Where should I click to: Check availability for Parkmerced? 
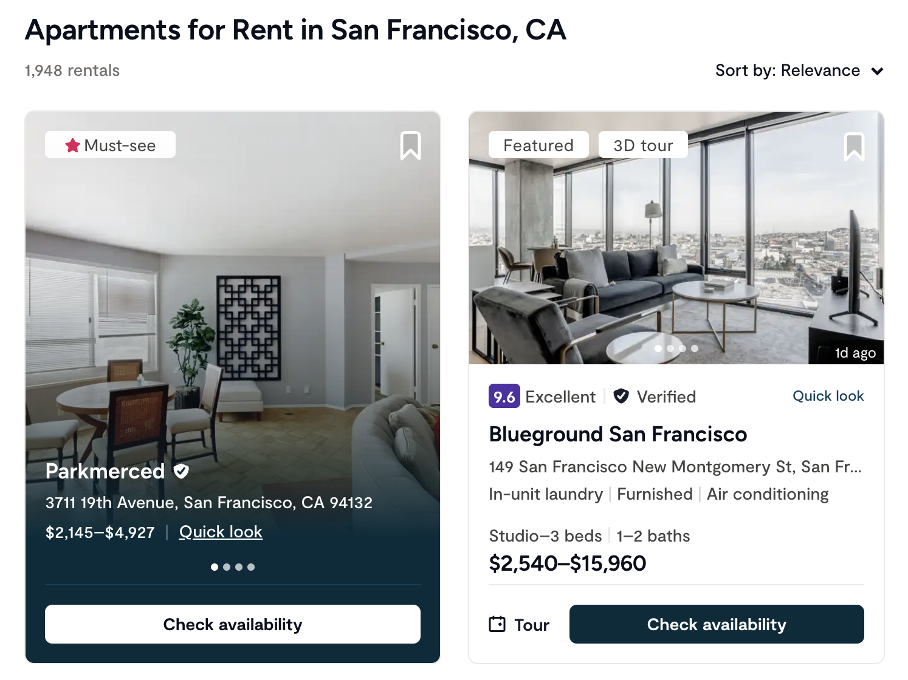232,624
